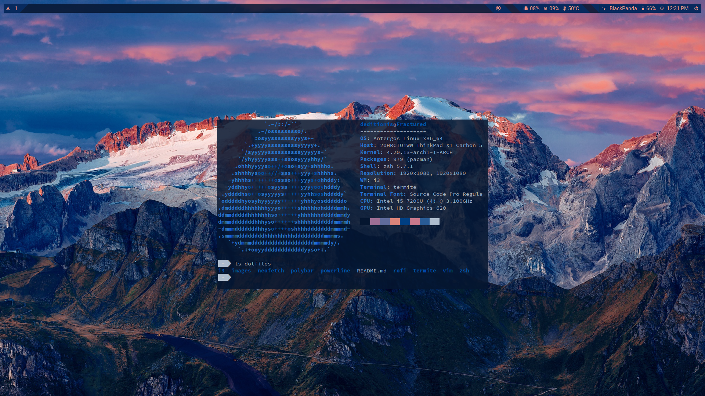Click the thermometer temperature icon
The height and width of the screenshot is (396, 705).
coord(564,8)
